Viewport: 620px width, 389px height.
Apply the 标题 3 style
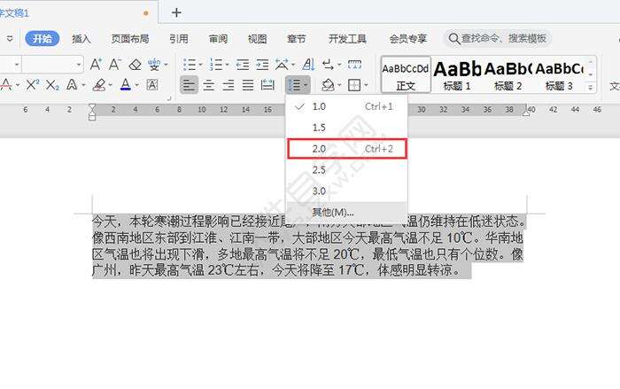point(559,74)
